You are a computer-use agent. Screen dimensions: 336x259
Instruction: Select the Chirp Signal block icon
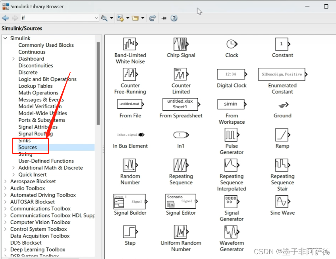(181, 44)
